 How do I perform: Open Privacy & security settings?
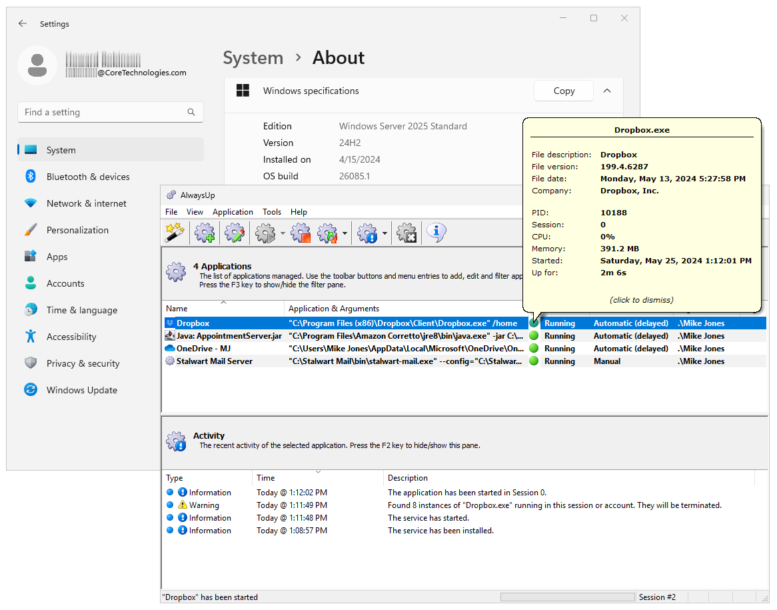tap(83, 363)
